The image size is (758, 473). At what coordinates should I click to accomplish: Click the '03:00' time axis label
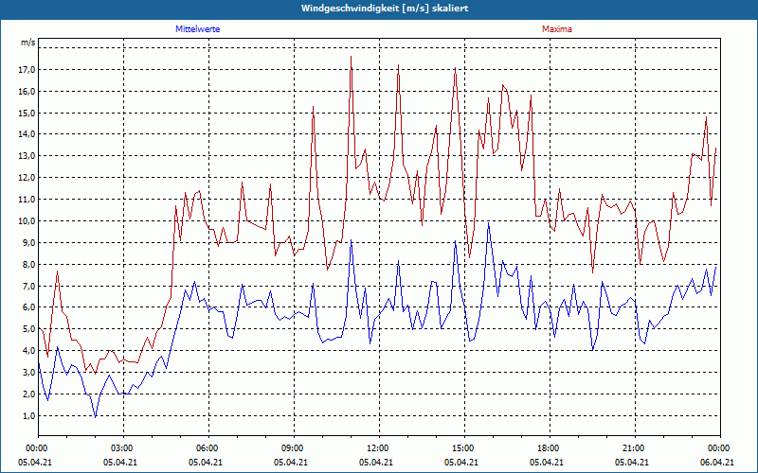click(x=121, y=448)
